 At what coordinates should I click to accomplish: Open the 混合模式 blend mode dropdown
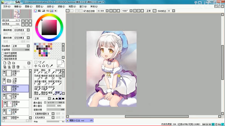pos(28,46)
